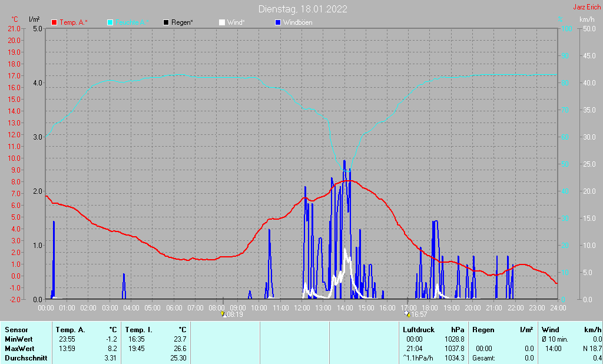This screenshot has width=603, height=364.
Task: Click the red '°C' axis unit label
Action: pyautogui.click(x=15, y=19)
